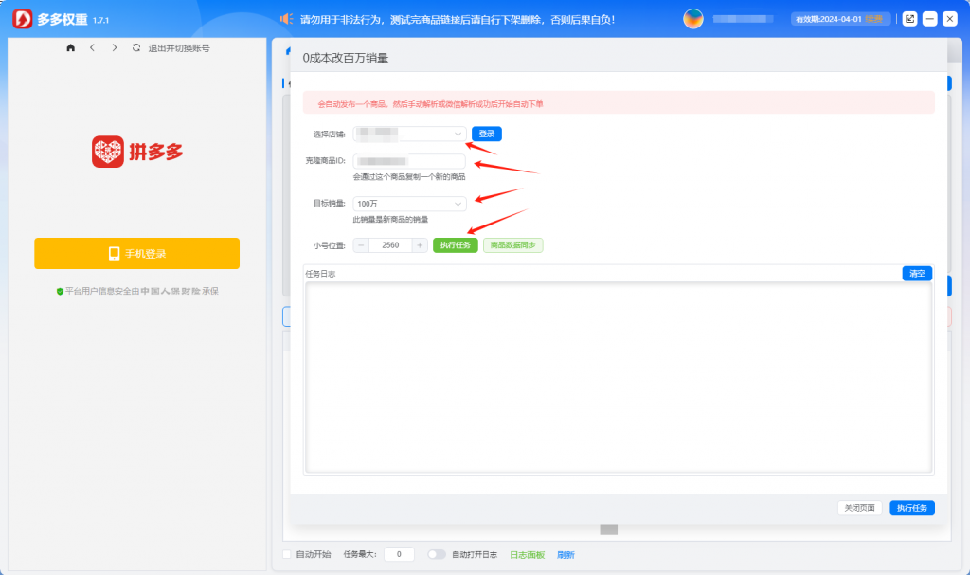The width and height of the screenshot is (970, 575).
Task: Click the hint 此销量是新商品的销量
Action: tap(390, 220)
